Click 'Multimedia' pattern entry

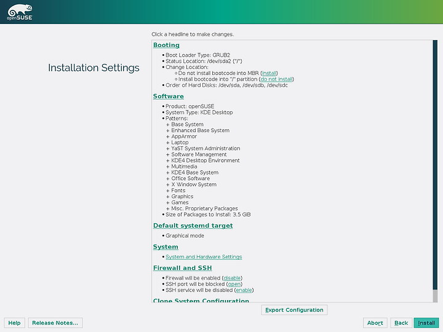click(184, 167)
